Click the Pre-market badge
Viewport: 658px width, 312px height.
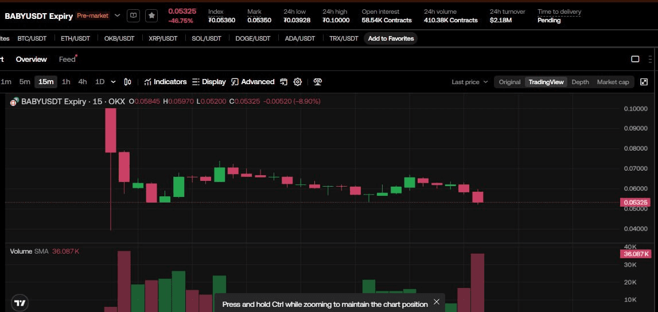[x=93, y=16]
